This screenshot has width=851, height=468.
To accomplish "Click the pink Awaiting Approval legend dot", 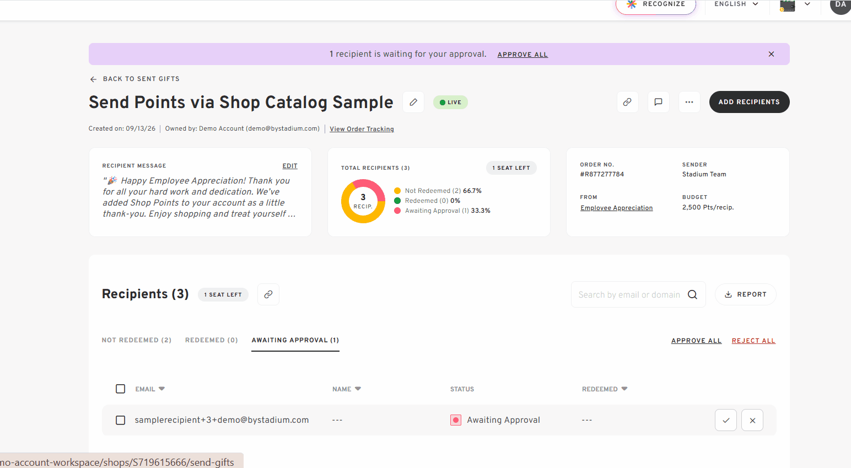I will (x=397, y=211).
